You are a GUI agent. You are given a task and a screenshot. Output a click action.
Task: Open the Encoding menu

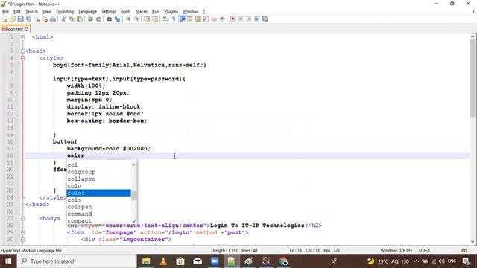pos(65,12)
